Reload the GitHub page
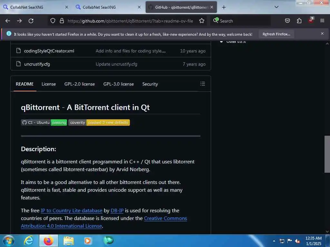 tap(31, 21)
